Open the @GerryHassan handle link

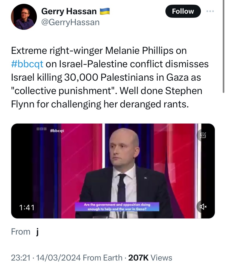(70, 22)
